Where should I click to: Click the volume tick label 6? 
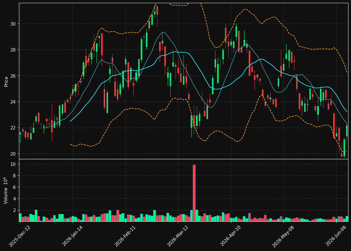15,187
